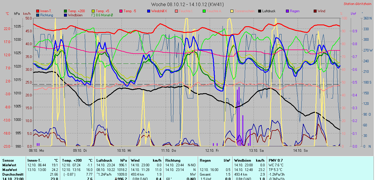Screen dimensions: 375x180
Task: Click the MaxWert row label
Action: (x=10, y=170)
